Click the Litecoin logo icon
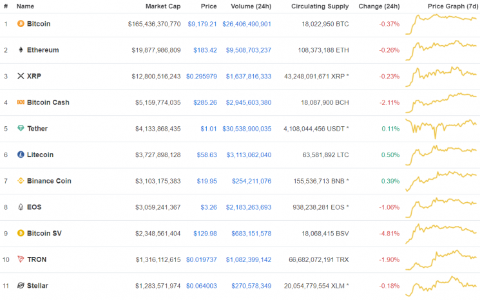The image size is (480, 300). [x=21, y=155]
